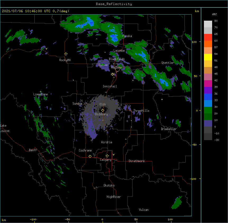This screenshot has height=223, width=228.
Task: Click the Base_Reflectivity title text
Action: click(114, 4)
